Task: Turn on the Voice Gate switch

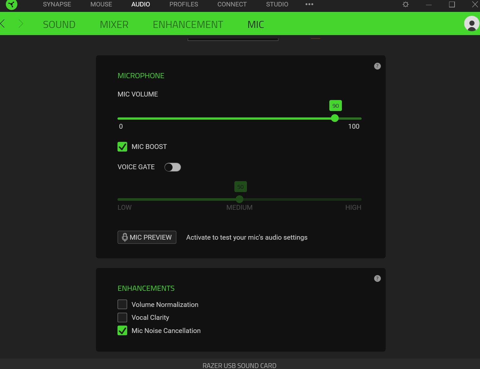Action: point(173,167)
